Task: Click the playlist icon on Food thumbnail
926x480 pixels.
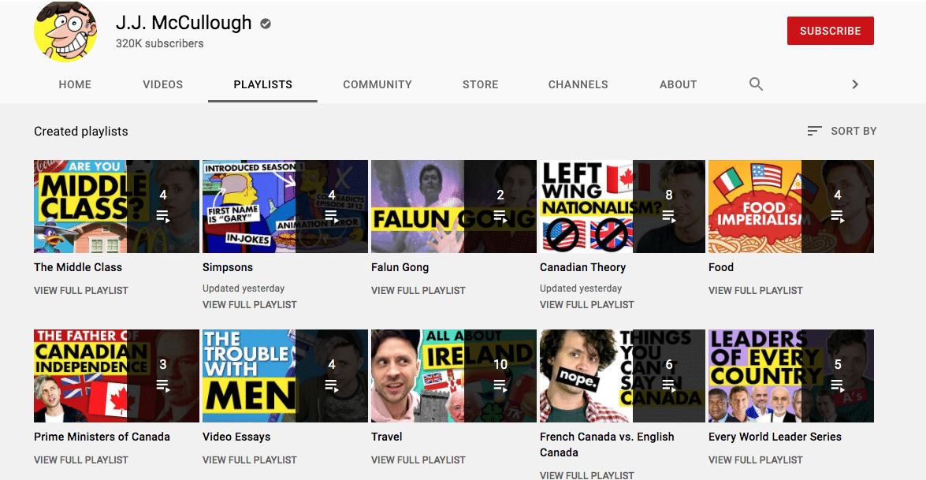Action: pos(838,216)
